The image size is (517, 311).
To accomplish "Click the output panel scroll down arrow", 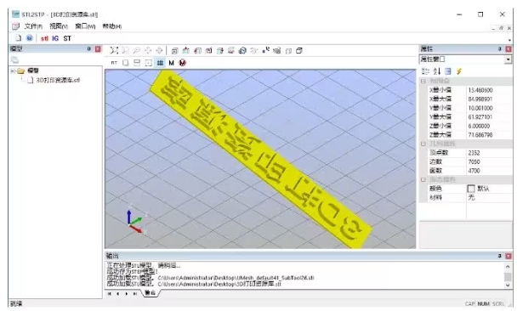I will (508, 286).
